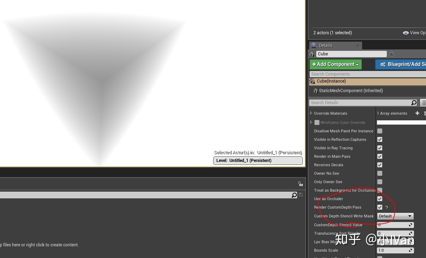The width and height of the screenshot is (426, 258).
Task: Reset Render CustomDepth Pass to default
Action: tap(386, 207)
